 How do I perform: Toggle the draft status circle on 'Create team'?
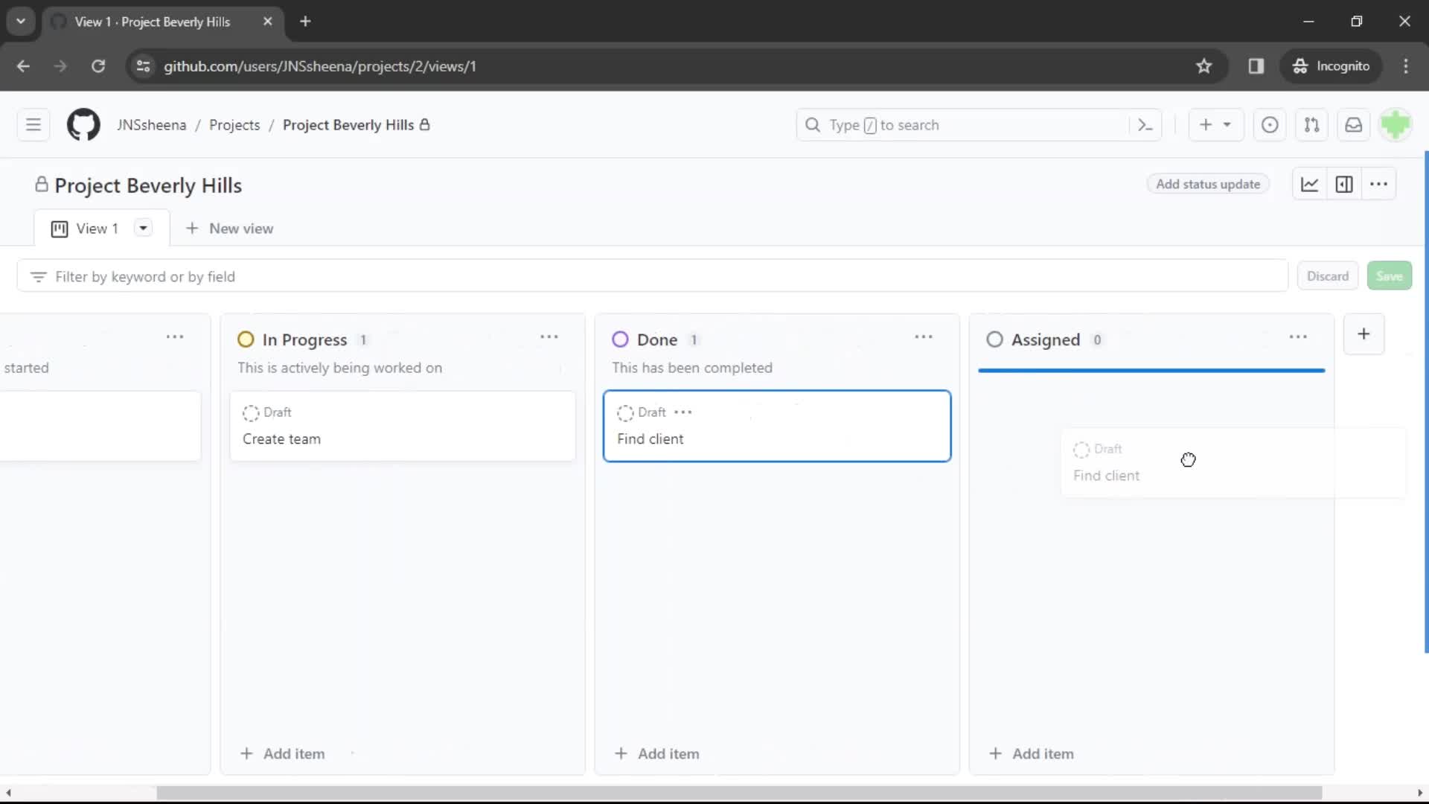point(252,412)
